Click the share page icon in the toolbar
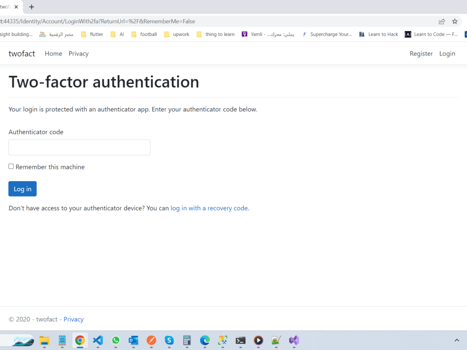The image size is (467, 350). [442, 21]
